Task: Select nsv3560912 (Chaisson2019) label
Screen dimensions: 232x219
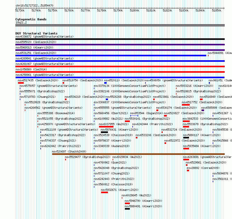Action: [113, 184]
